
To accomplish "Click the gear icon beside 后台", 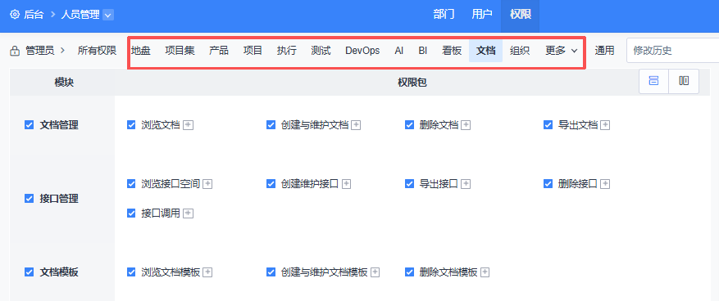I will [x=15, y=15].
